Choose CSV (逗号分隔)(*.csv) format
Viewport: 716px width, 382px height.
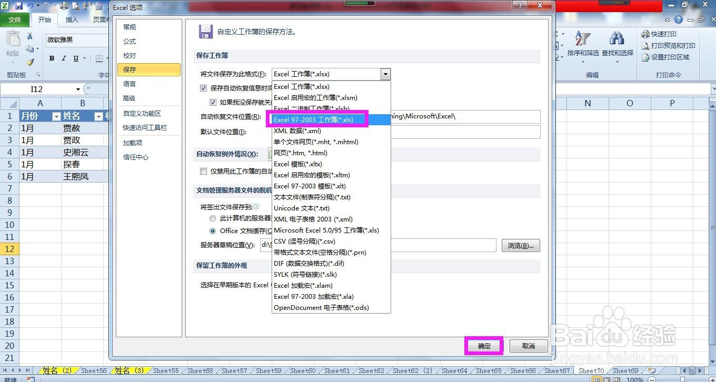pyautogui.click(x=331, y=241)
